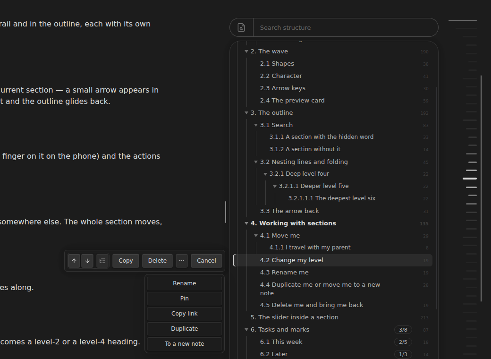The width and height of the screenshot is (491, 359).
Task: Click the move section down arrow button
Action: coord(87,261)
